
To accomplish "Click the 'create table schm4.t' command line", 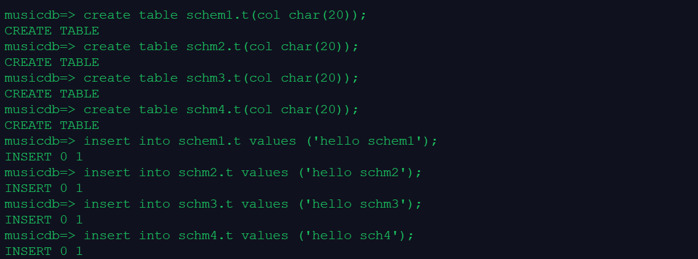I will [x=221, y=109].
